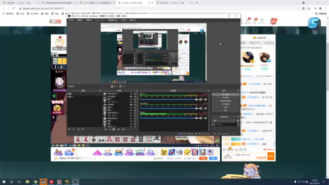Add a new source with plus icon

pos(105,129)
